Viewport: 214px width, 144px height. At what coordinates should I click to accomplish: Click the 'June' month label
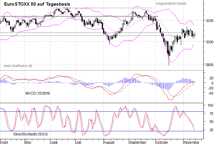tap(54, 142)
